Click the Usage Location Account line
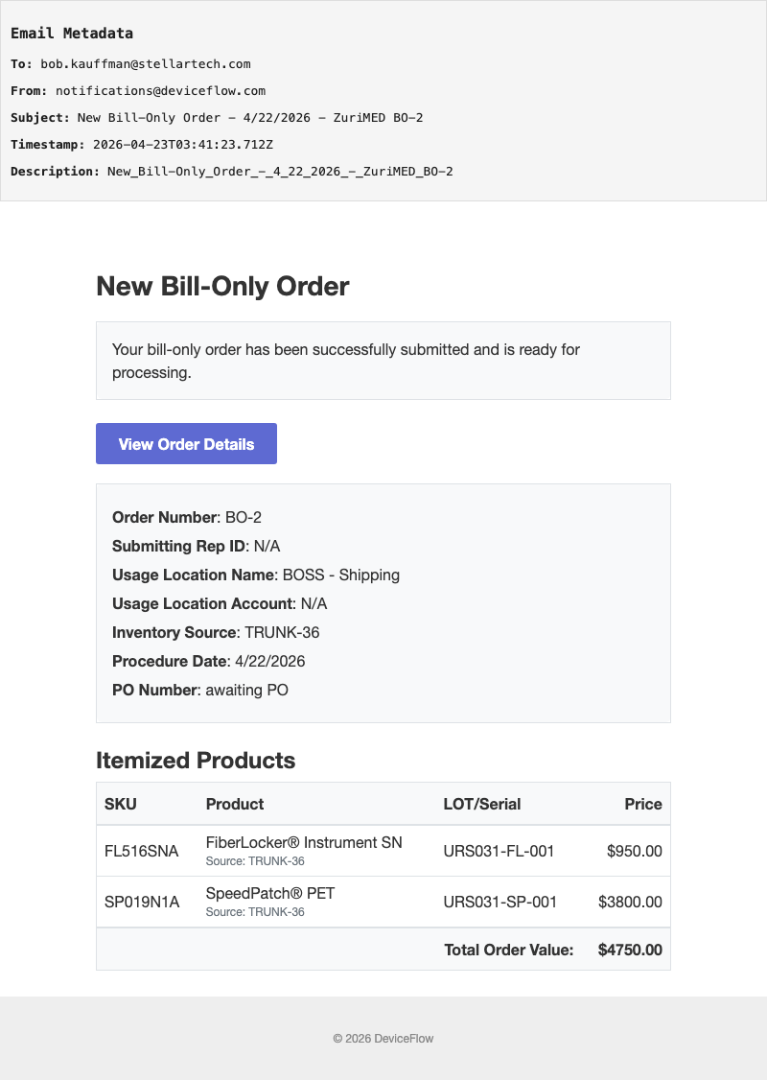 coord(220,604)
